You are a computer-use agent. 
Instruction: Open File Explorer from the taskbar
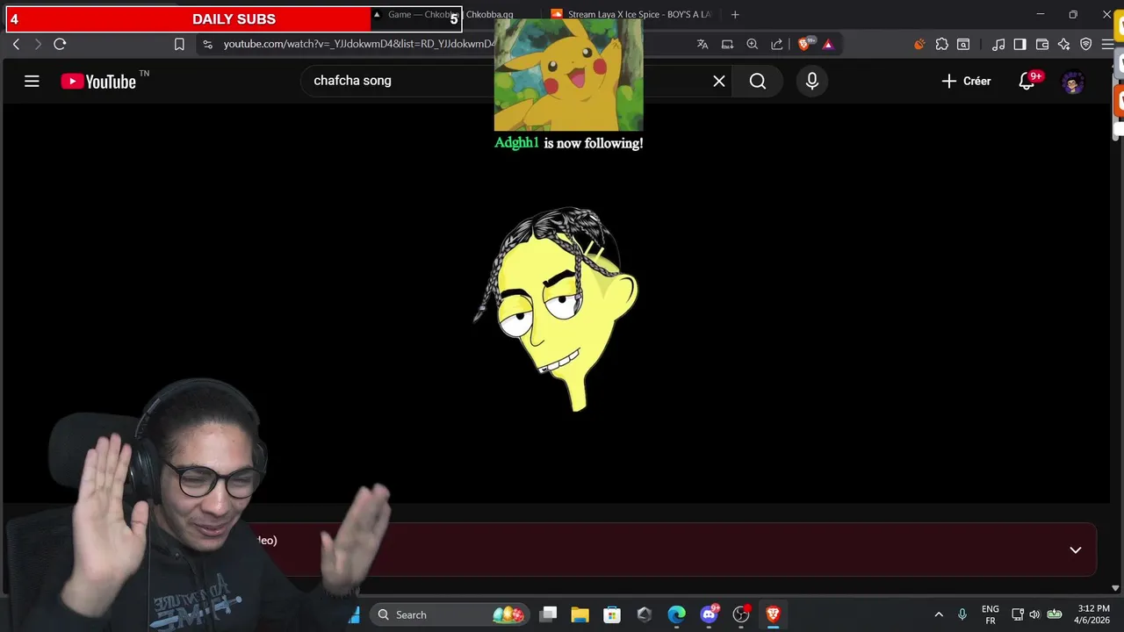coord(580,614)
